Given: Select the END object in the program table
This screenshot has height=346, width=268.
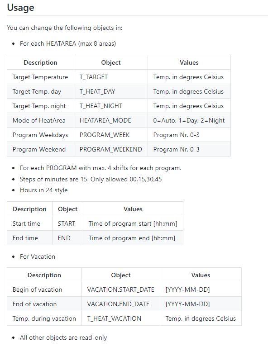Looking at the screenshot, I should point(64,238).
